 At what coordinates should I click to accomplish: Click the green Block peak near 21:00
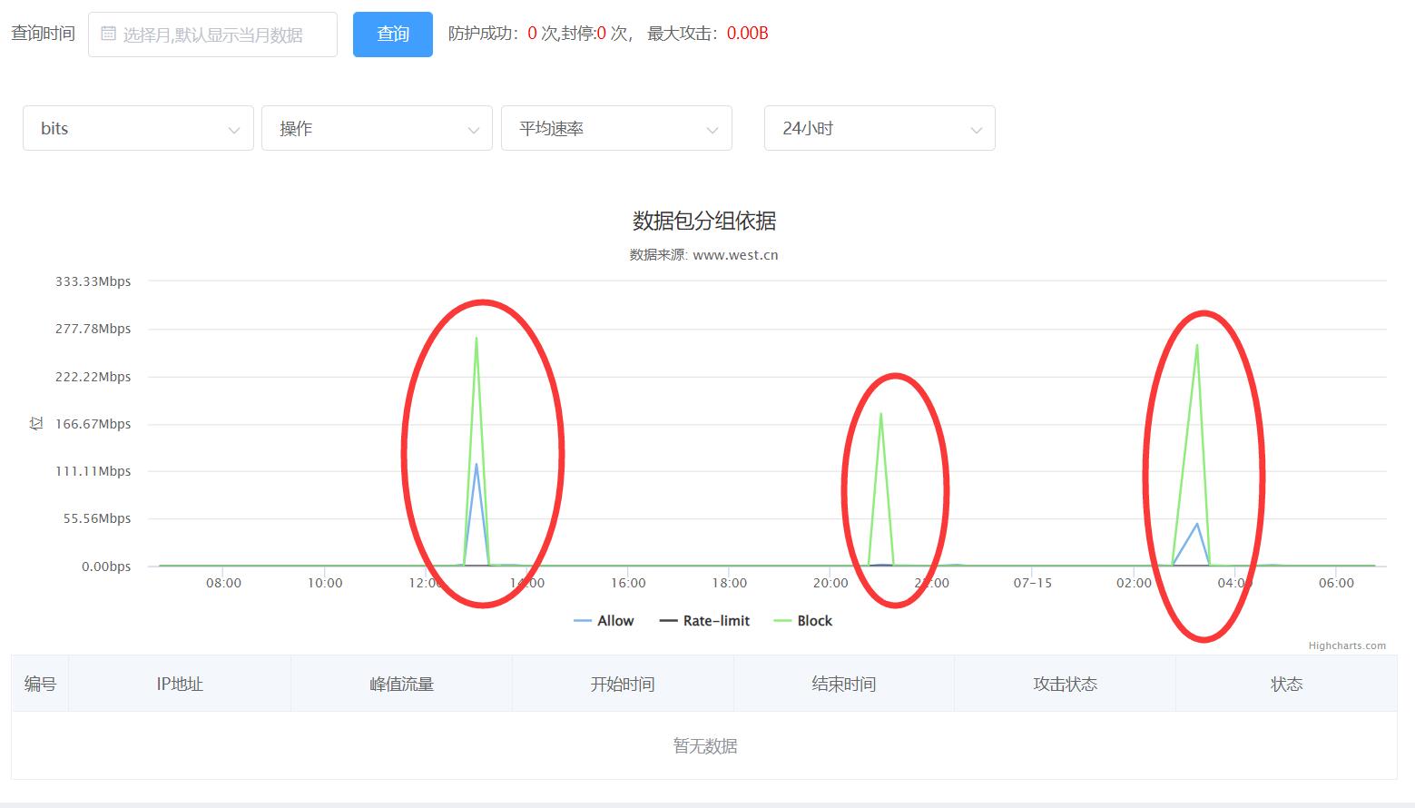pyautogui.click(x=880, y=414)
